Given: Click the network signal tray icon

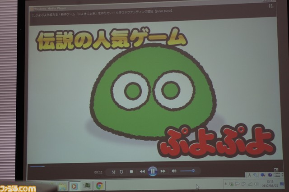Looking at the screenshot, I should [x=250, y=184].
